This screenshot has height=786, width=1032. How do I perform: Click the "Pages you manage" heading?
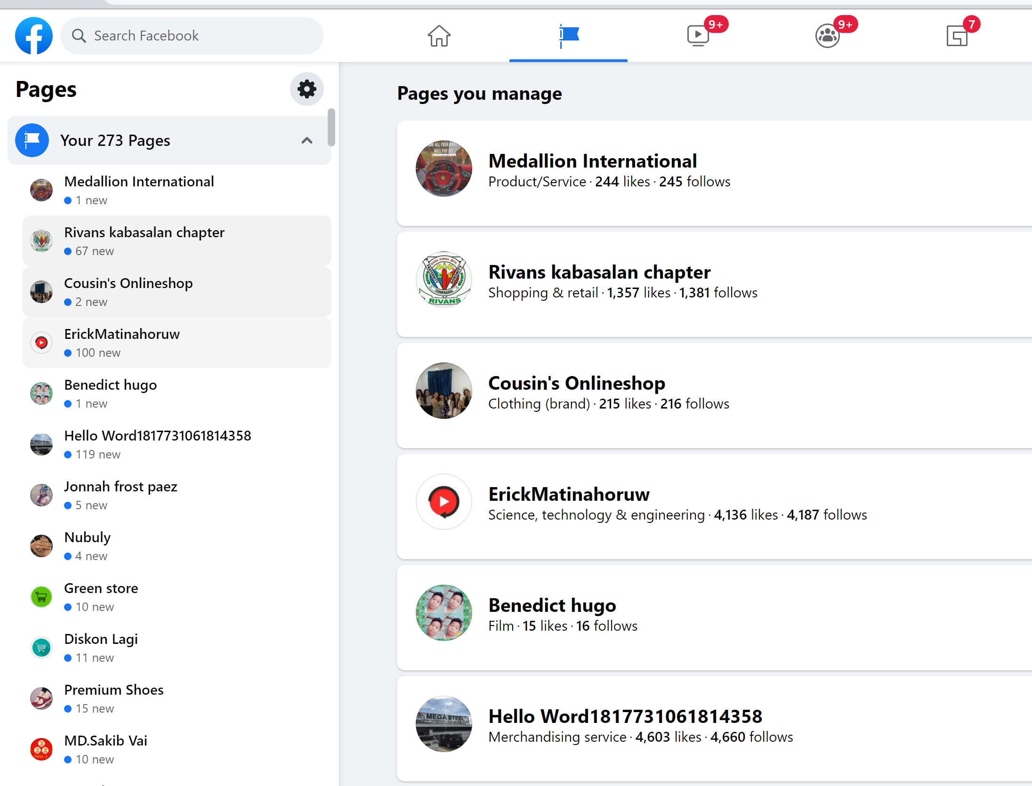(x=479, y=94)
